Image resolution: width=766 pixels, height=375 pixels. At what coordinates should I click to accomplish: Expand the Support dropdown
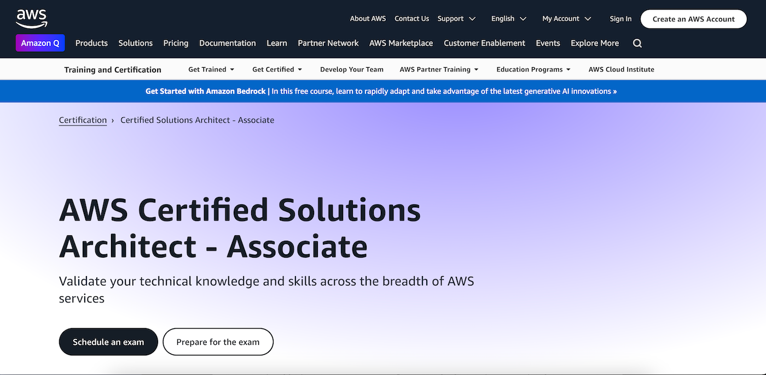(457, 19)
